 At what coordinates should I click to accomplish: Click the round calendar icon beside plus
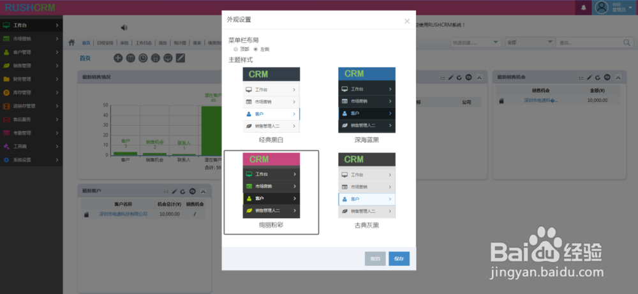coord(131,58)
